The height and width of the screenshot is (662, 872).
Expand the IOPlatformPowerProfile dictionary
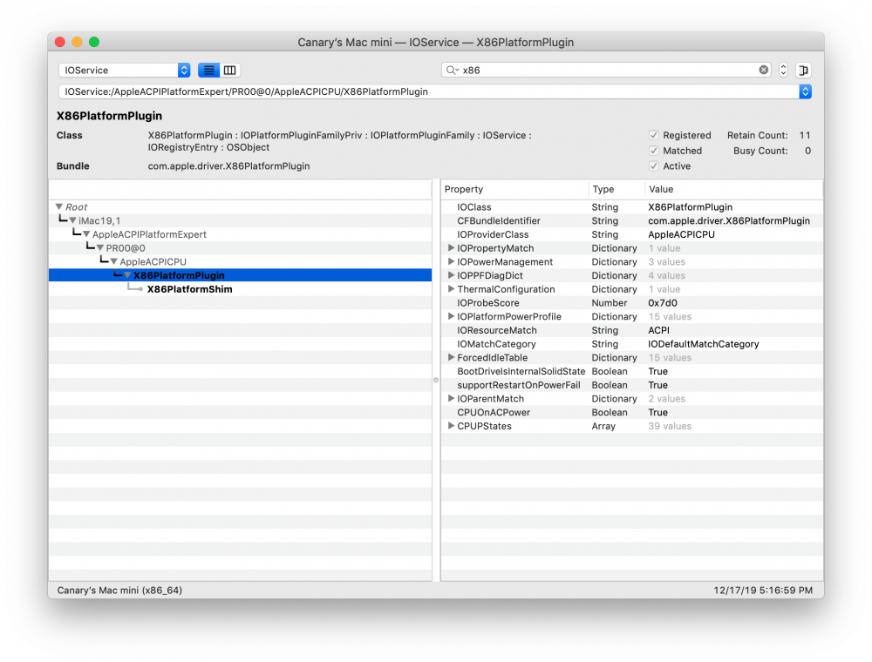coord(451,316)
